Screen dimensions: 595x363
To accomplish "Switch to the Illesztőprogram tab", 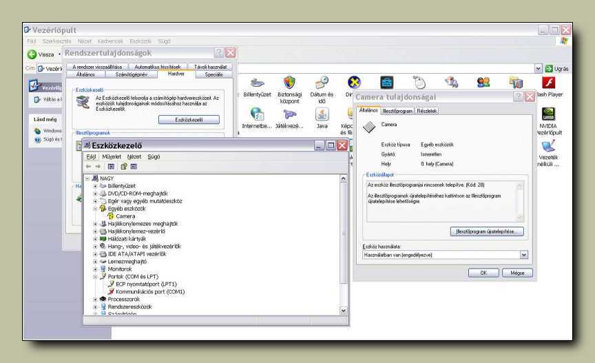I will [x=397, y=110].
